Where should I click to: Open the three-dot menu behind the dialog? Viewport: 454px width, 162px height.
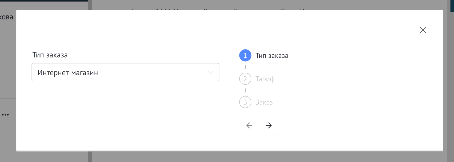tap(5, 115)
